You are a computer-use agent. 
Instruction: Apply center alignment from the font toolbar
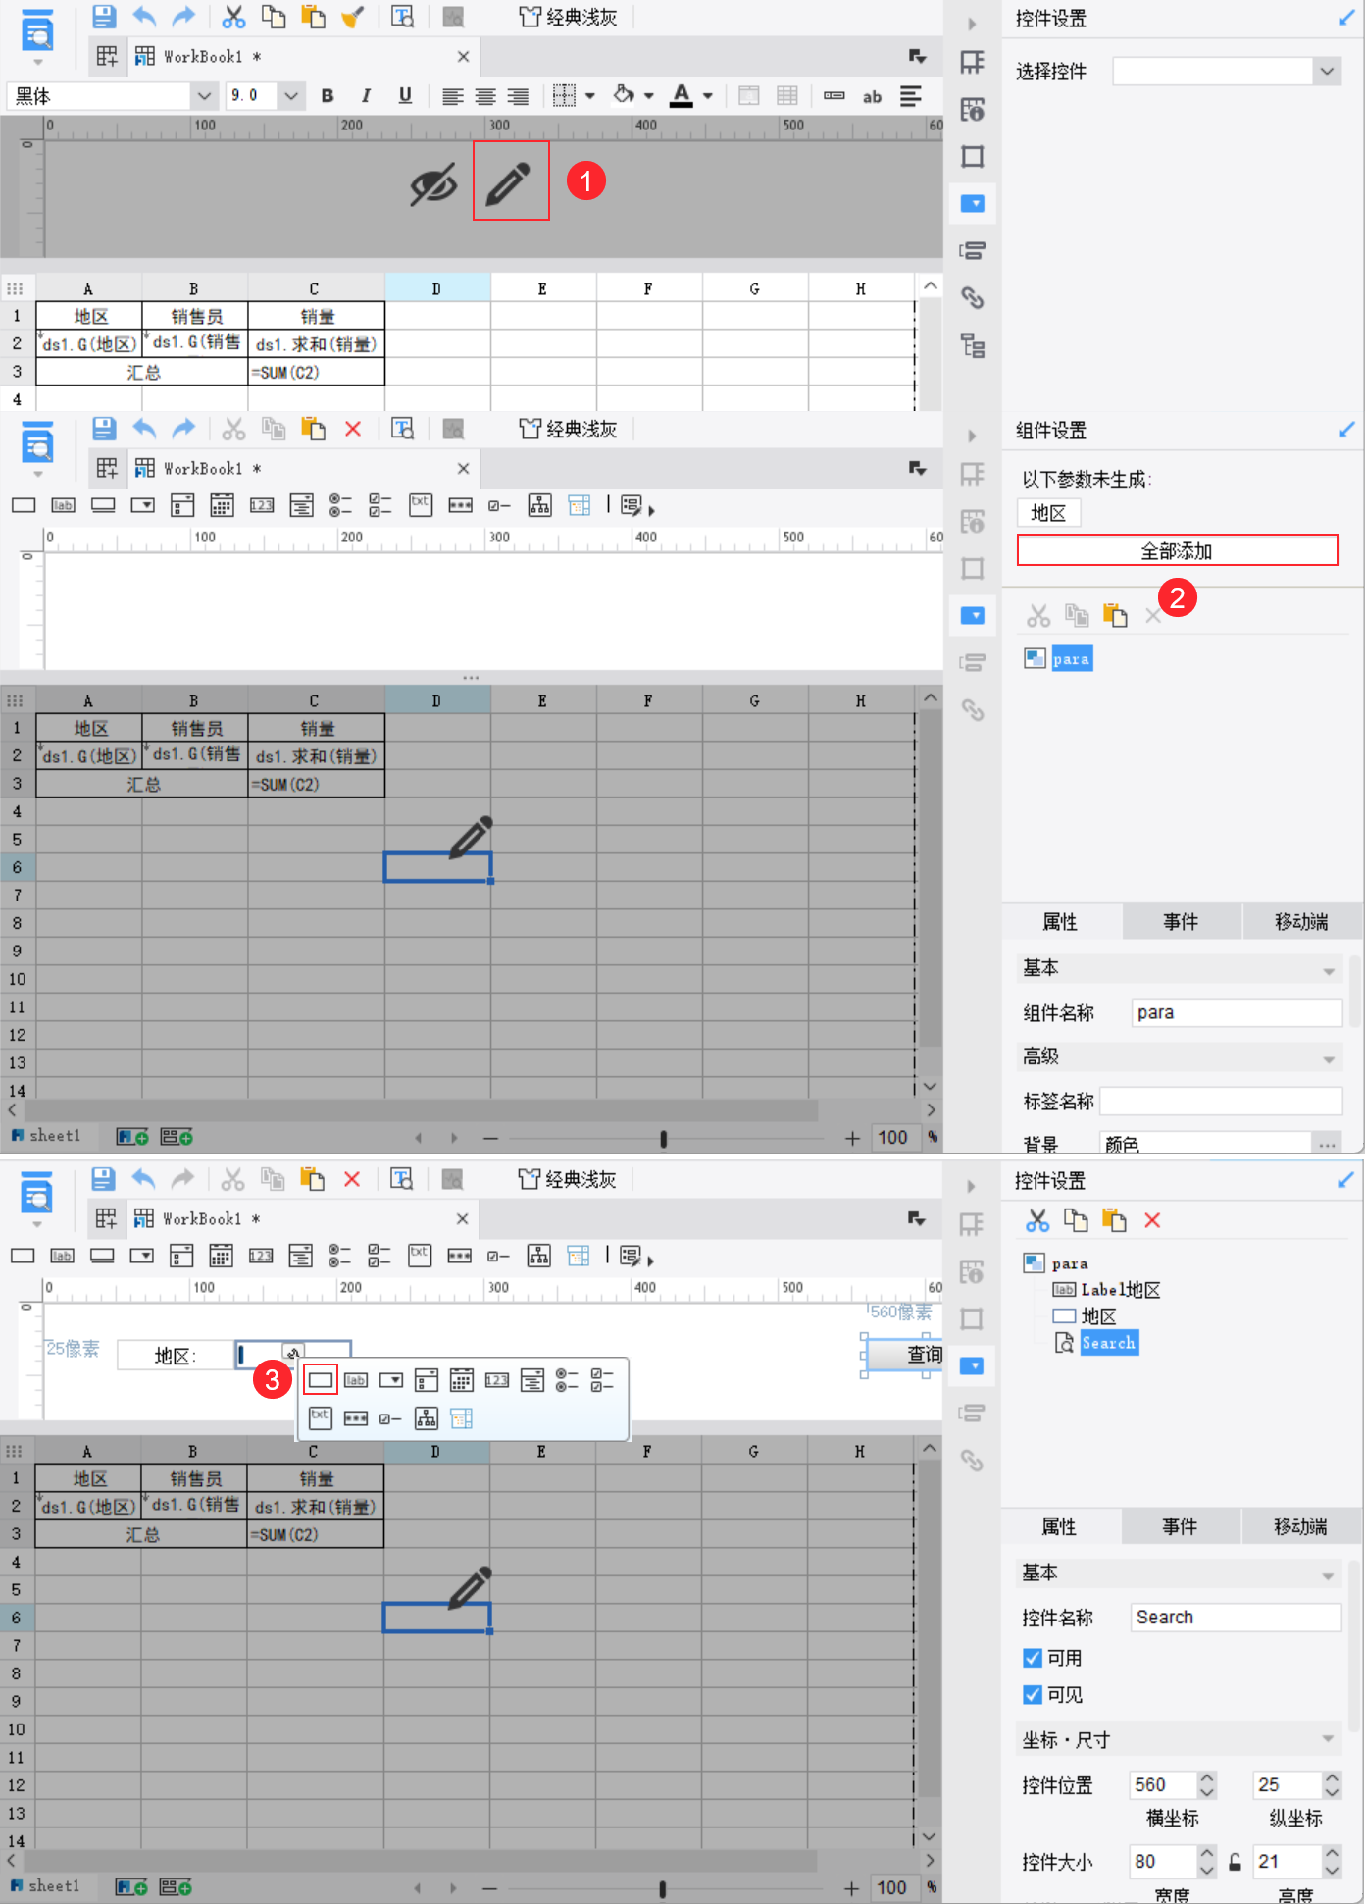point(485,96)
